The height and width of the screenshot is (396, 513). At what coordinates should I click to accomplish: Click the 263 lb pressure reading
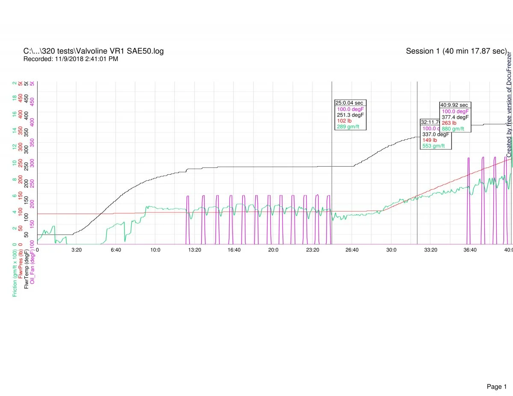449,123
